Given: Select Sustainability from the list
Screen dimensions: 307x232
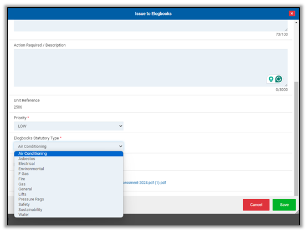Looking at the screenshot, I should [x=30, y=209].
